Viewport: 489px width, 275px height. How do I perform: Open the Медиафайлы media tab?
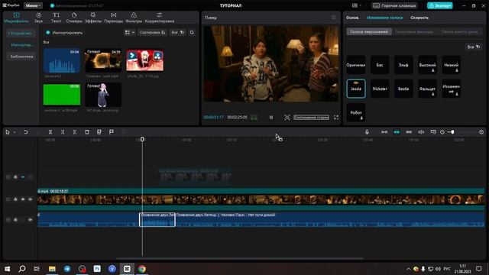pos(16,18)
